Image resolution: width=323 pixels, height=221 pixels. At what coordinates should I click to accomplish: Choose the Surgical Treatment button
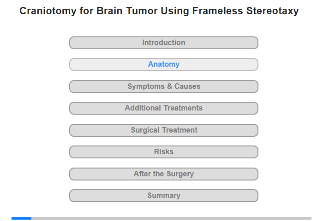(x=164, y=130)
